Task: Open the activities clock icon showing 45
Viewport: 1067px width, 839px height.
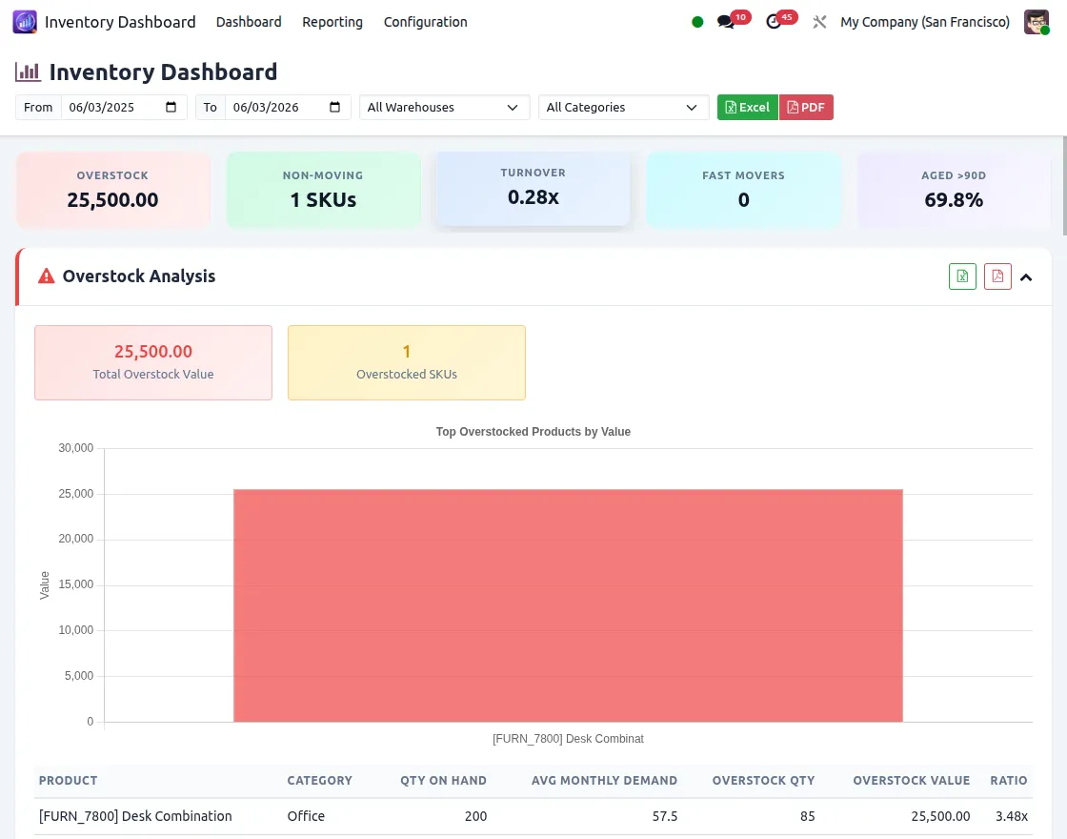Action: (775, 21)
